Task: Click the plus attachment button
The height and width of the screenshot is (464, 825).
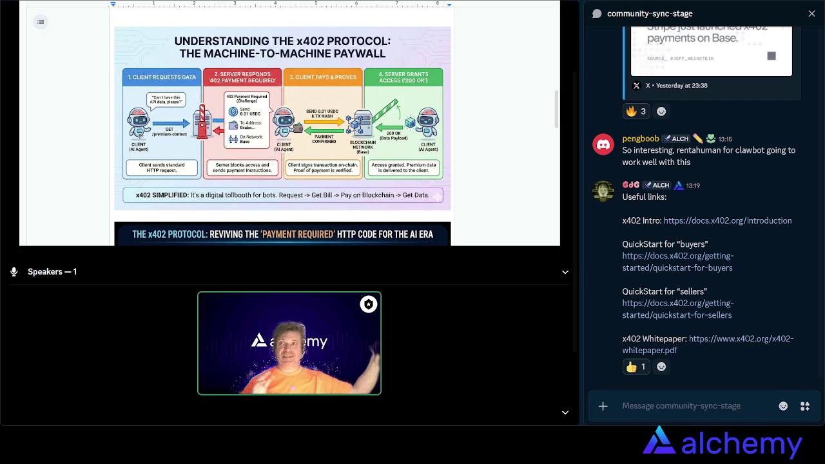Action: click(x=603, y=406)
